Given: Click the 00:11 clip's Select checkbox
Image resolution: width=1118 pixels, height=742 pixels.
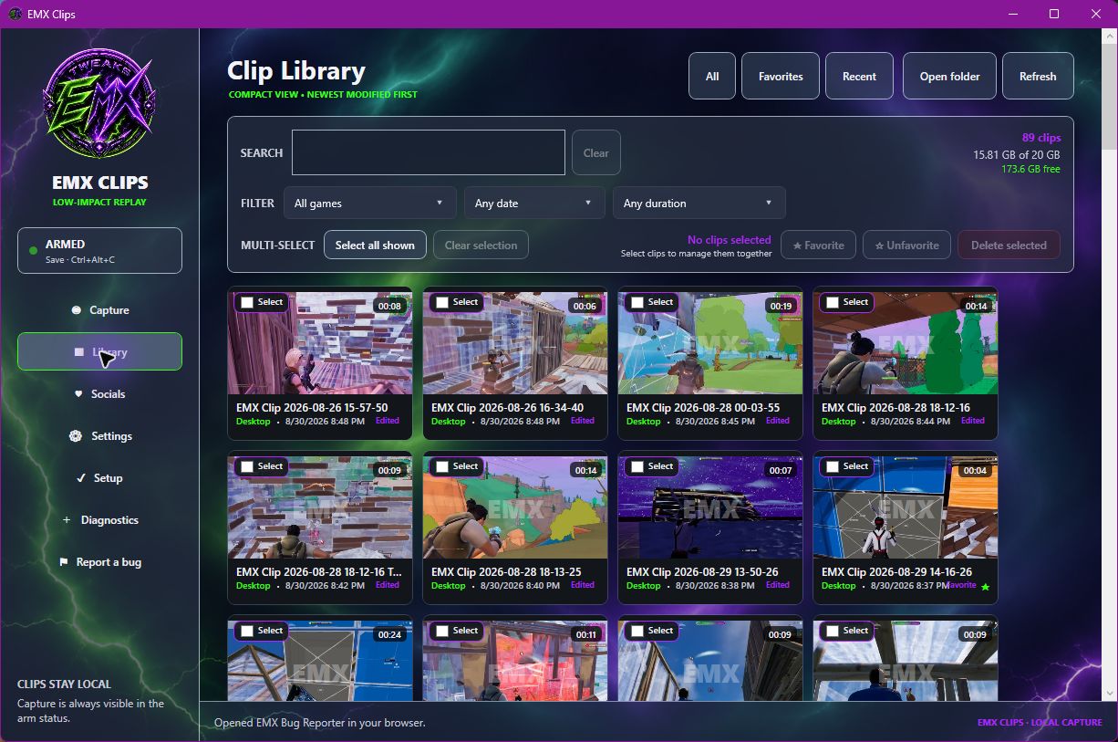Looking at the screenshot, I should pyautogui.click(x=442, y=631).
